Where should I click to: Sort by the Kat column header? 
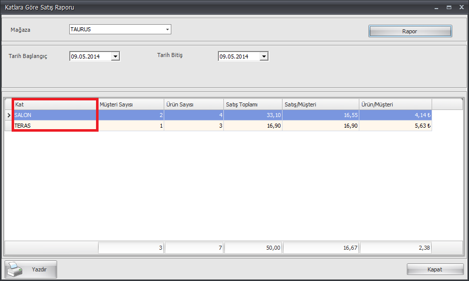click(55, 104)
